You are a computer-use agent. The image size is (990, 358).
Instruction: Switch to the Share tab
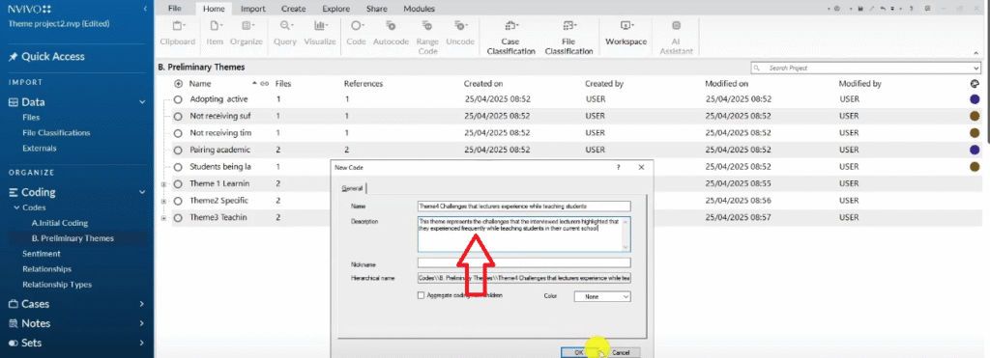tap(377, 9)
